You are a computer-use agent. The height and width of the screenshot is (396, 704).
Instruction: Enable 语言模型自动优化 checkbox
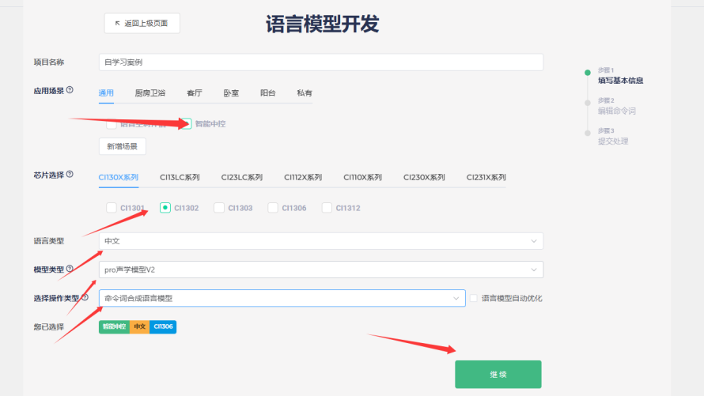[x=474, y=298]
